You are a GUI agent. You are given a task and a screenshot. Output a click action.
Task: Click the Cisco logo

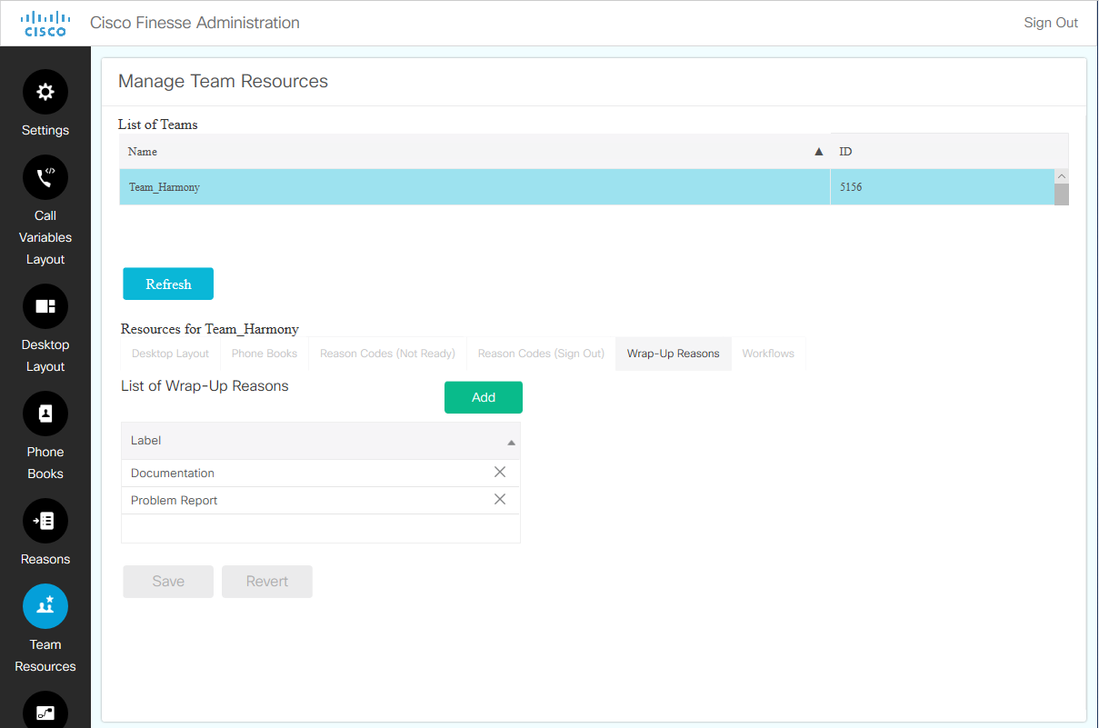pyautogui.click(x=45, y=24)
